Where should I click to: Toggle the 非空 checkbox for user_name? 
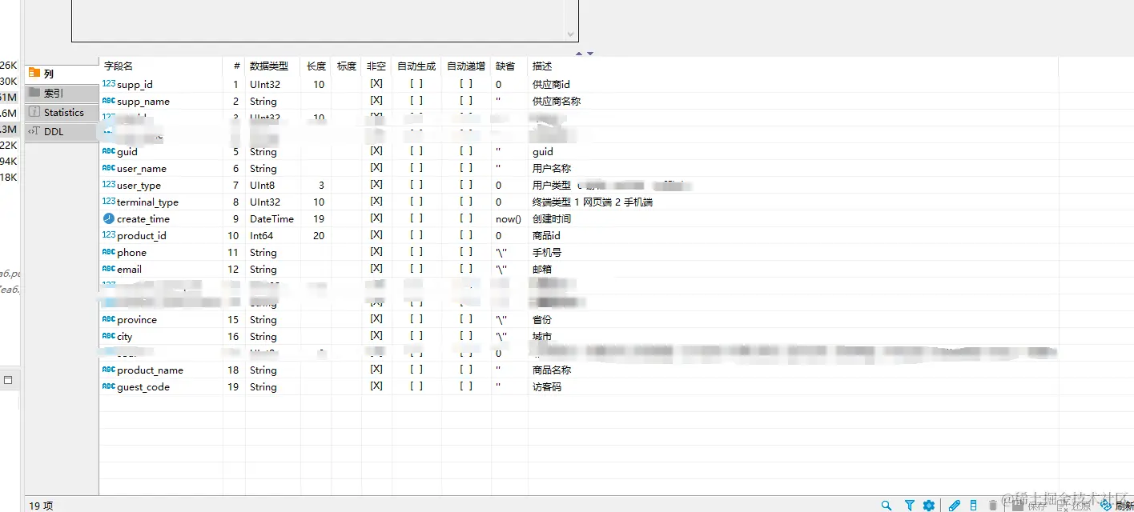click(376, 168)
